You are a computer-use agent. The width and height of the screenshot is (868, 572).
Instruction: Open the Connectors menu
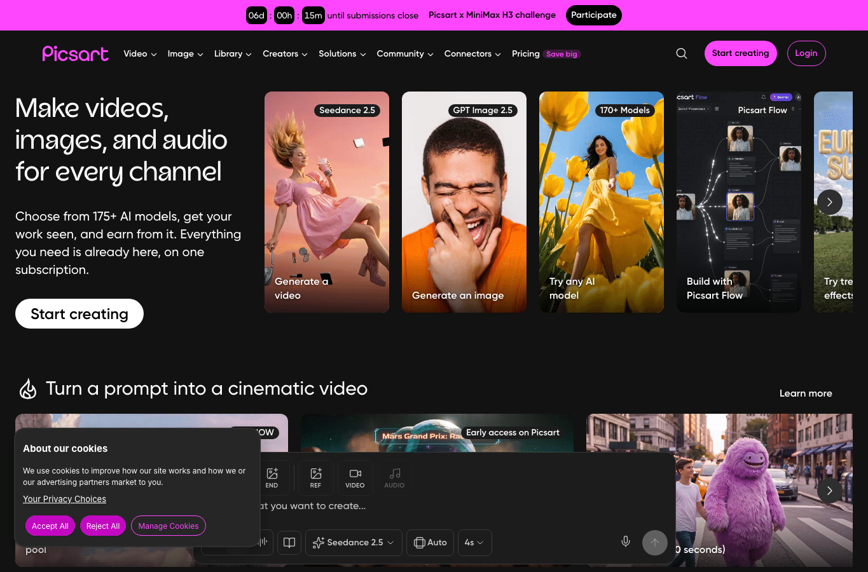[x=472, y=54]
